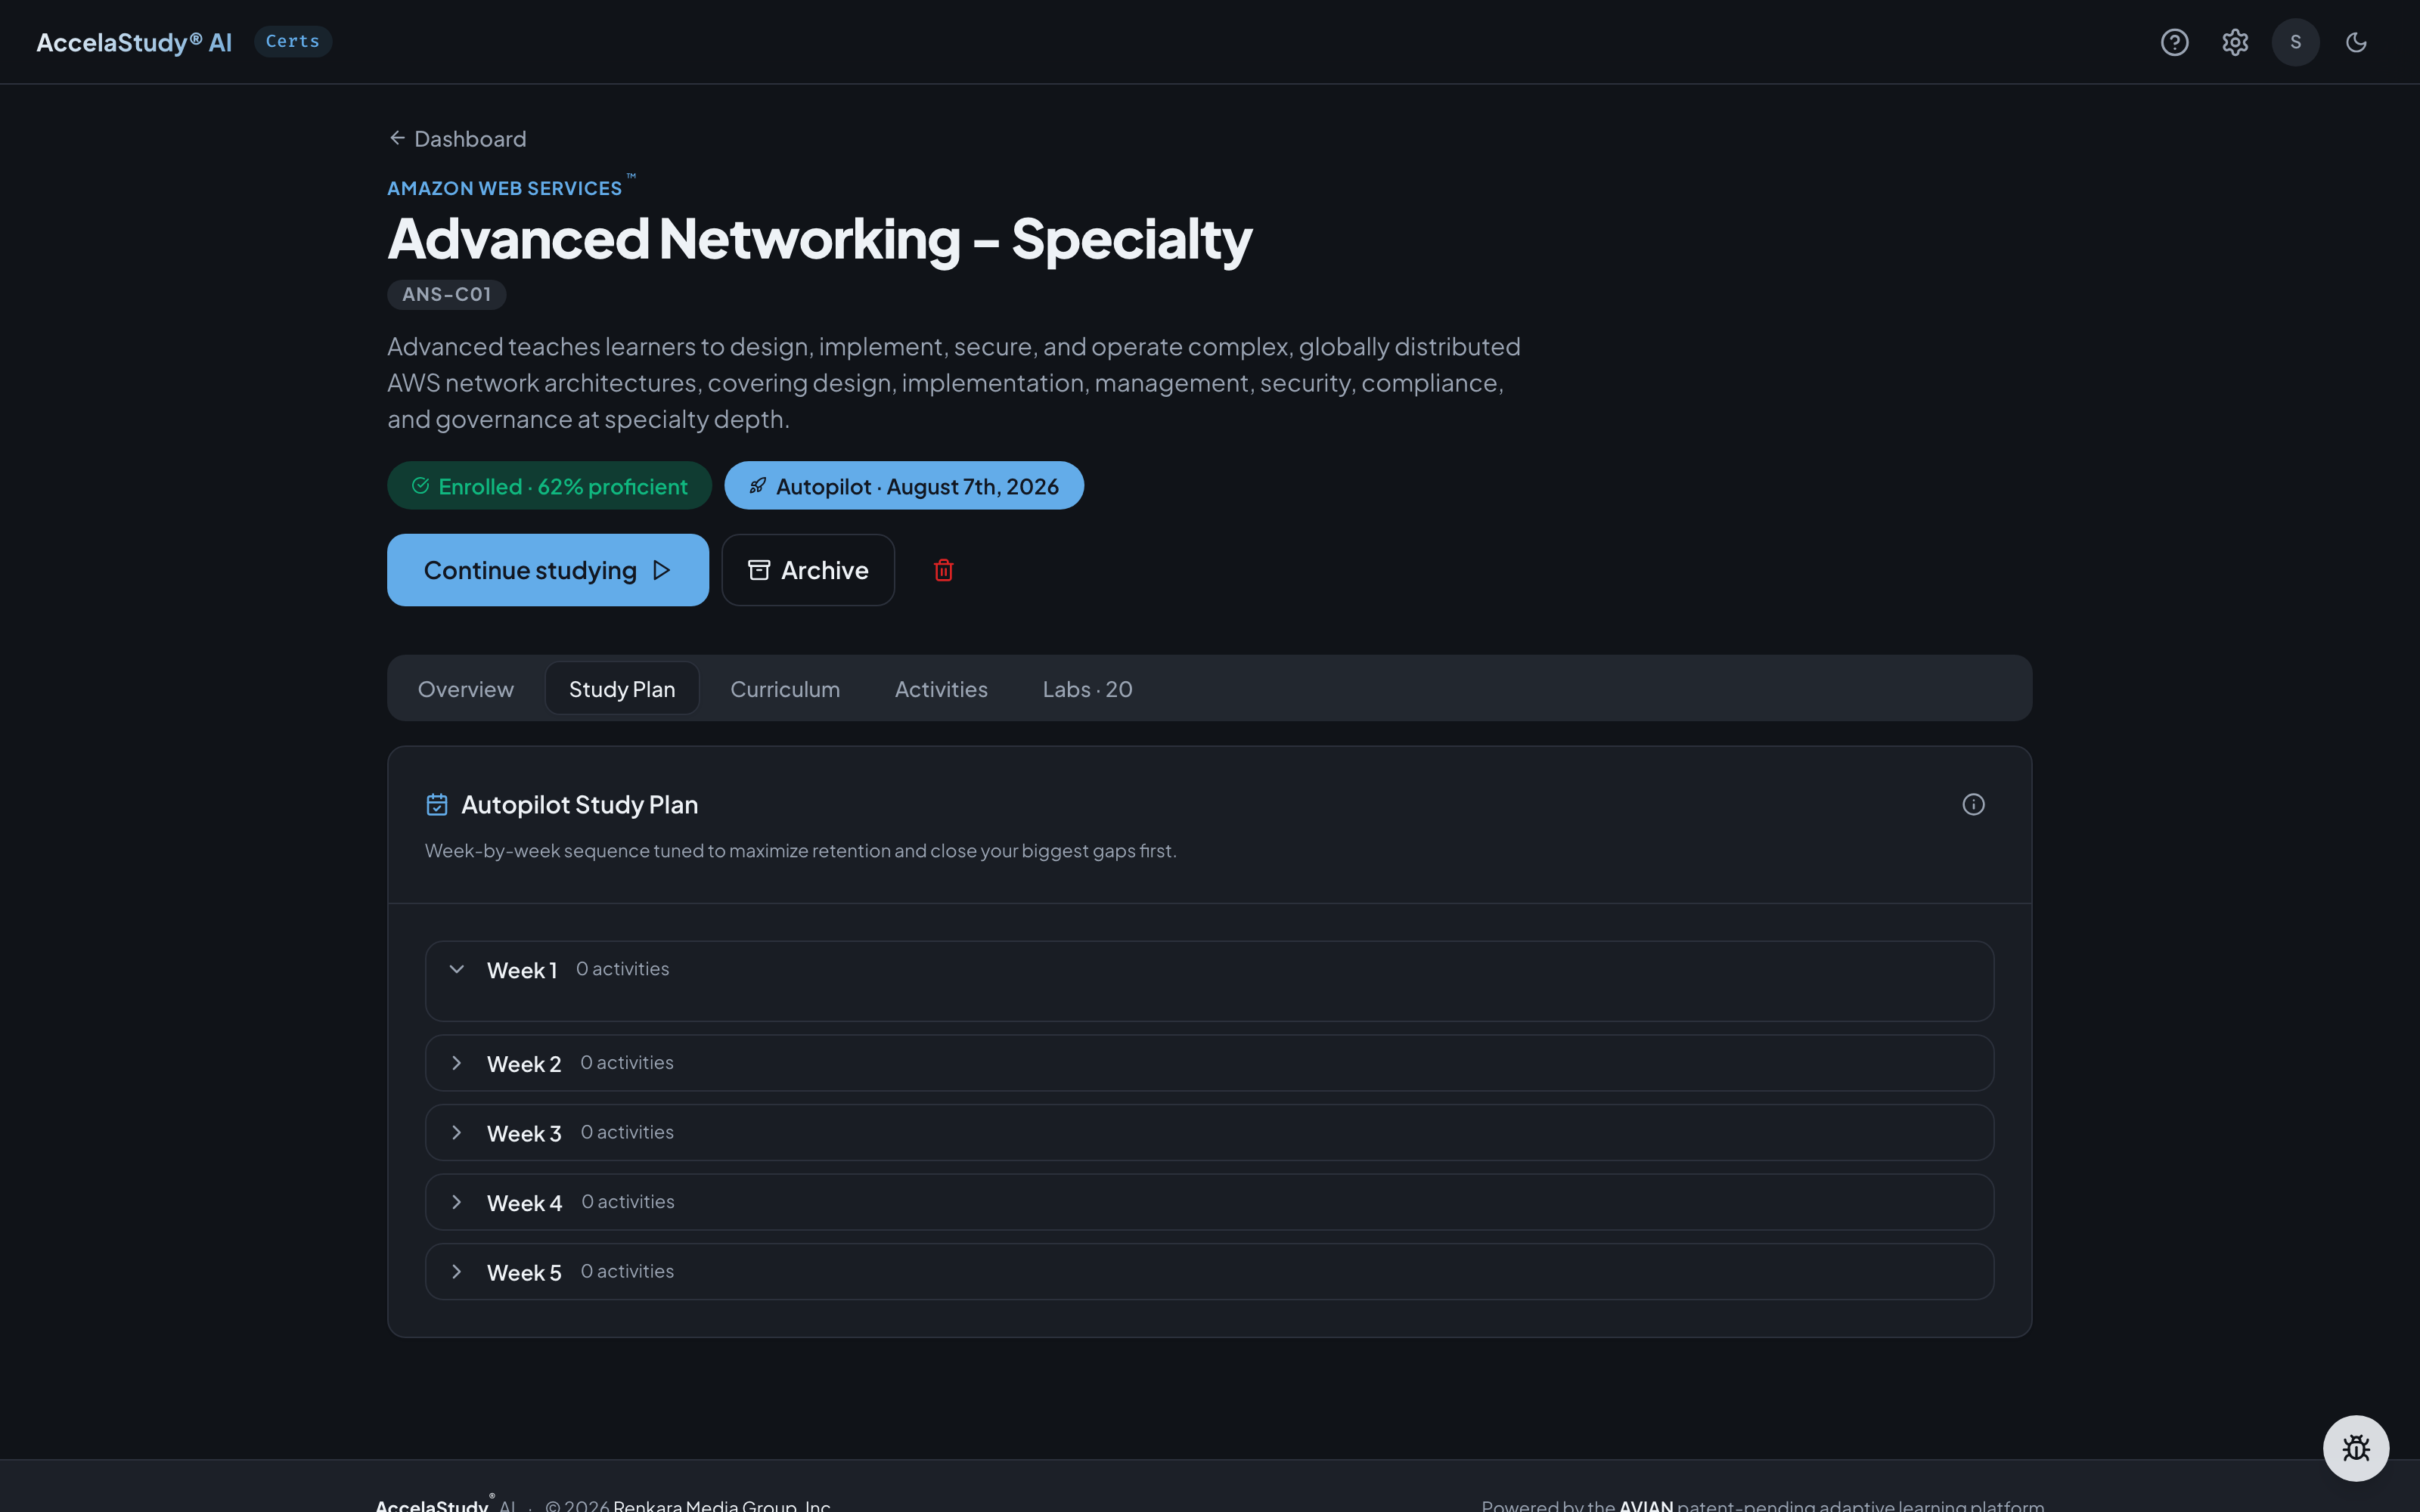Open the S user avatar menu

(x=2295, y=42)
